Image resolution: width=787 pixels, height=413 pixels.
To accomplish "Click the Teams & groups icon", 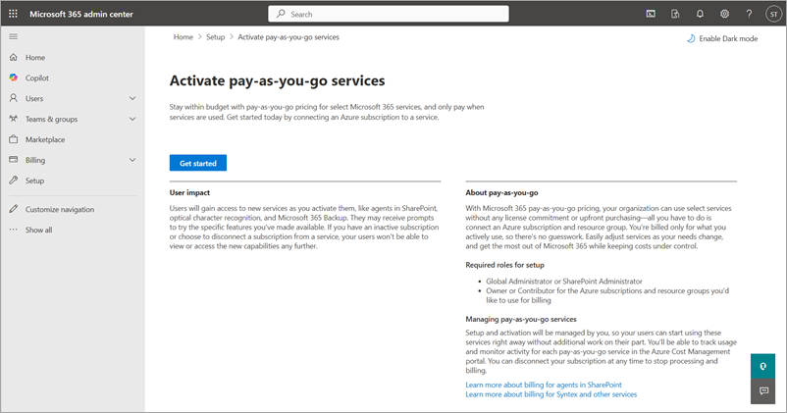I will click(14, 119).
